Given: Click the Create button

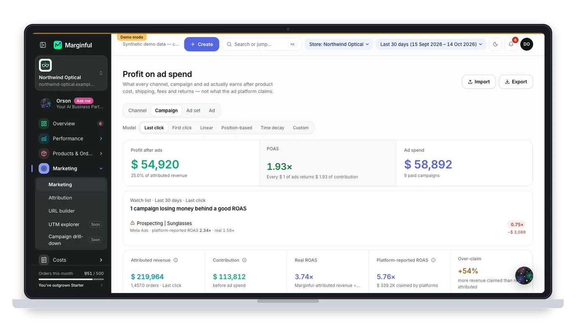Looking at the screenshot, I should pyautogui.click(x=202, y=44).
